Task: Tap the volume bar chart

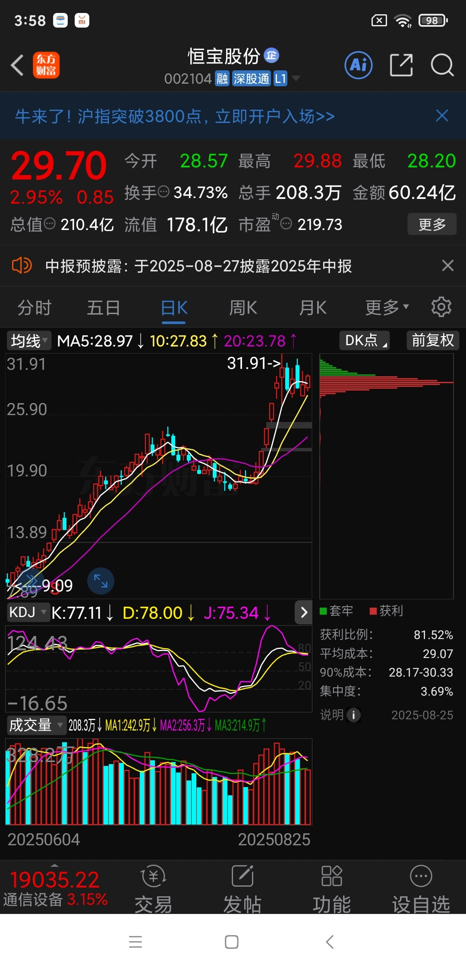Action: coord(158,782)
